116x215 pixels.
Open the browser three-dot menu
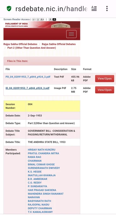click(x=107, y=9)
